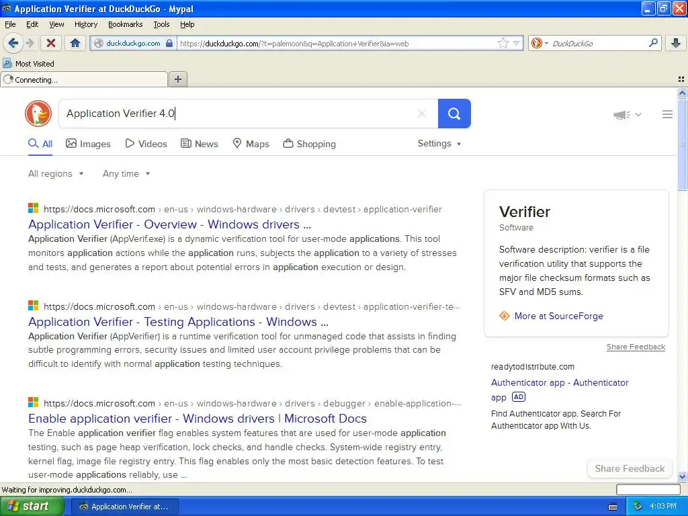The height and width of the screenshot is (516, 688).
Task: Open the Windows start button
Action: tap(32, 507)
